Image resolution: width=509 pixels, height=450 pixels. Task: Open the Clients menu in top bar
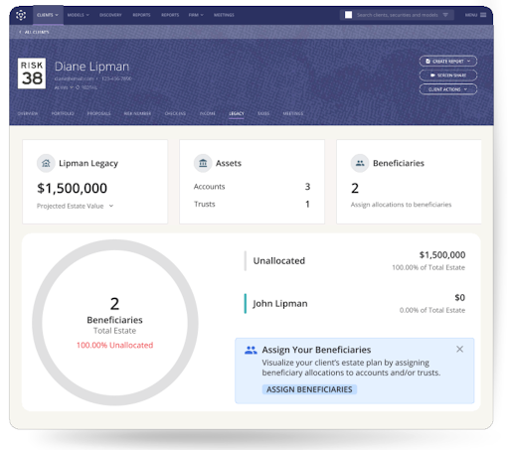(x=48, y=15)
